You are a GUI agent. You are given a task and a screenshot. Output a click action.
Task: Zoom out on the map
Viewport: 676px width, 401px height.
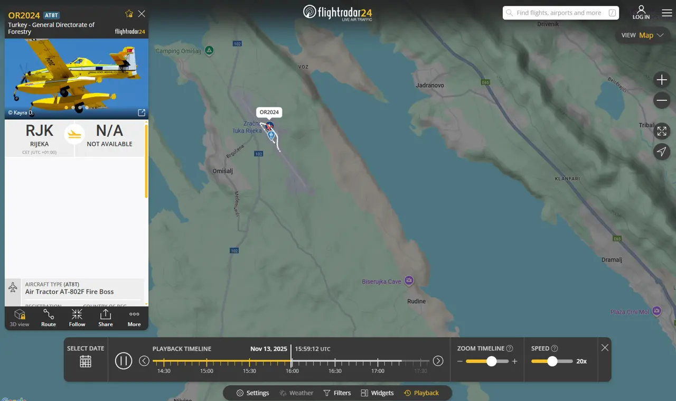(x=661, y=100)
